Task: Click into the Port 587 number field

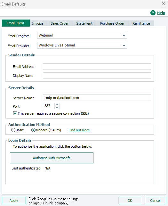Action: pos(49,106)
